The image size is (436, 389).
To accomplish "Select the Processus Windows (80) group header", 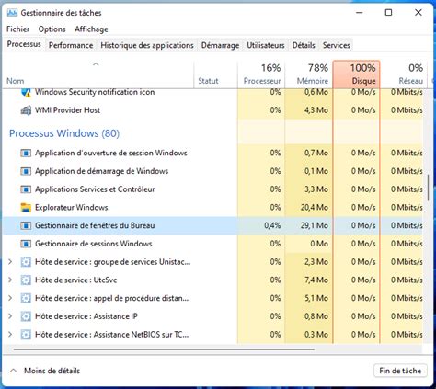I will [64, 133].
